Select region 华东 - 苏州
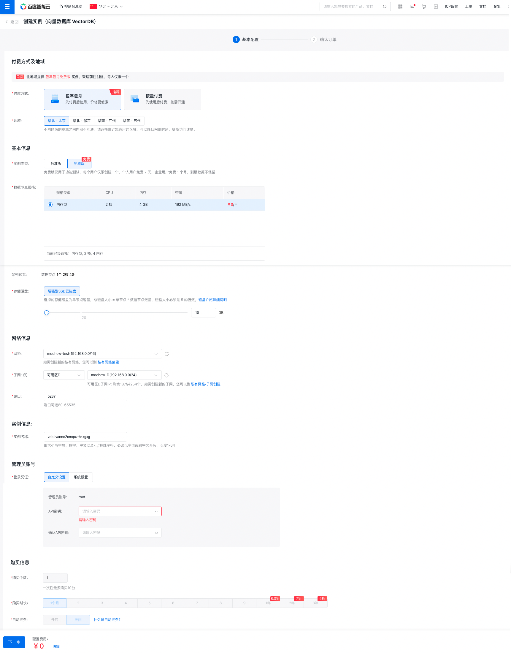Viewport: 511px width, 653px height. point(132,121)
